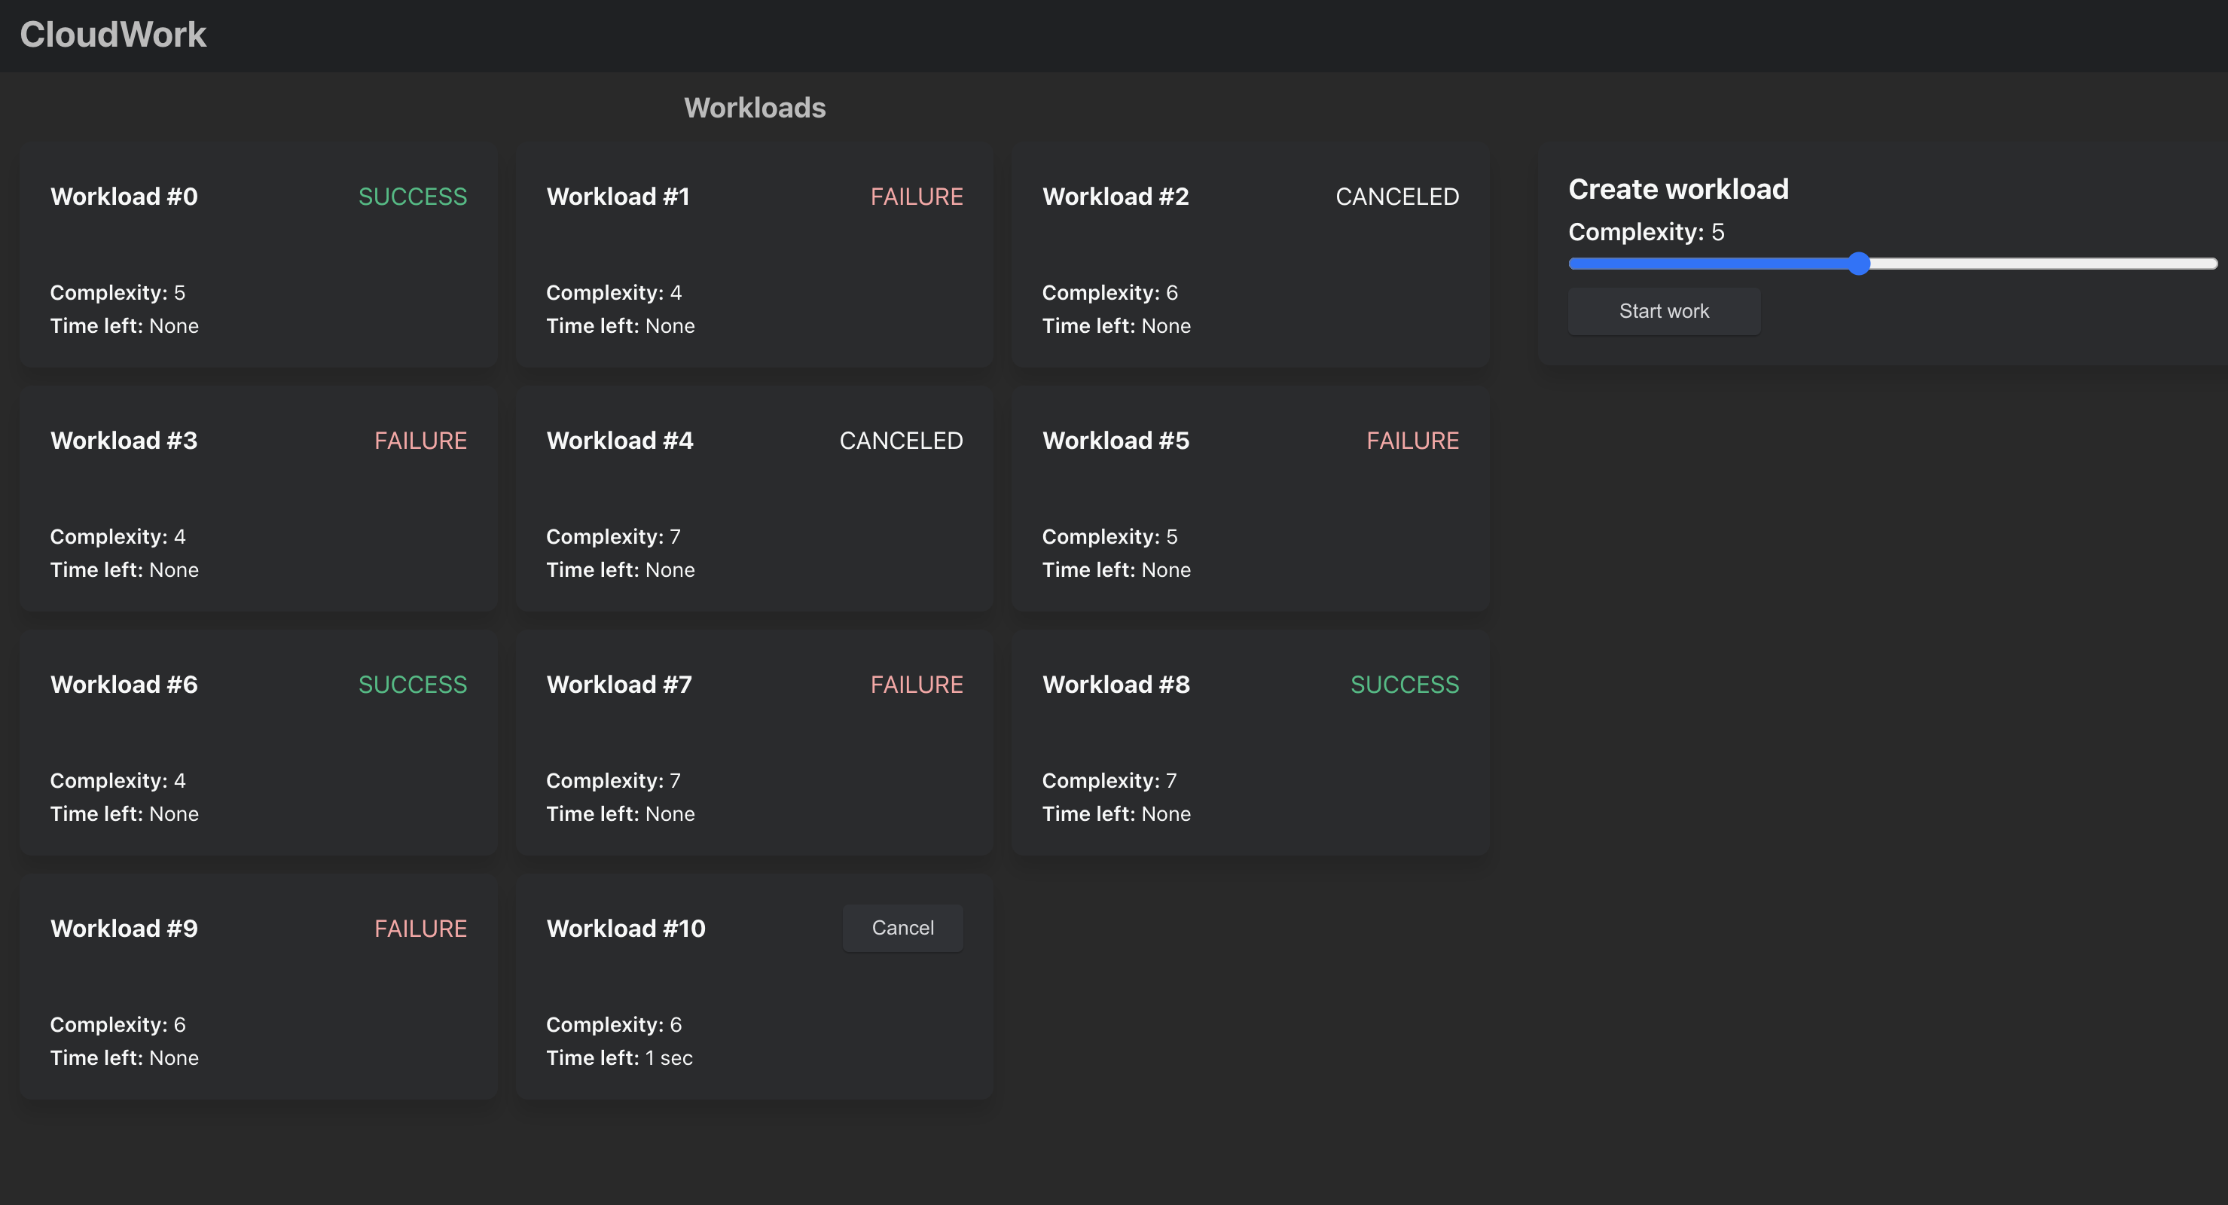
Task: Click the CANCELED label on Workload #4
Action: (900, 441)
